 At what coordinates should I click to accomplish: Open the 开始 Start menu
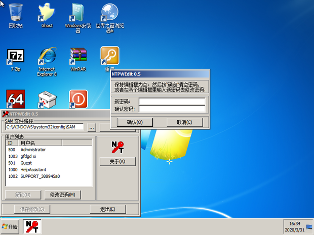point(10,226)
